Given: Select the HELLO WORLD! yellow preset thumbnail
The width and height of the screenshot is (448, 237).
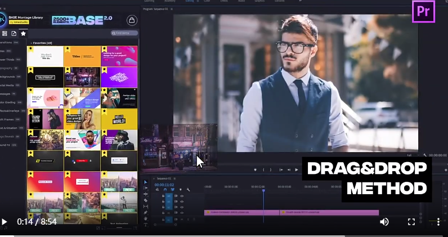Looking at the screenshot, I should 119,119.
